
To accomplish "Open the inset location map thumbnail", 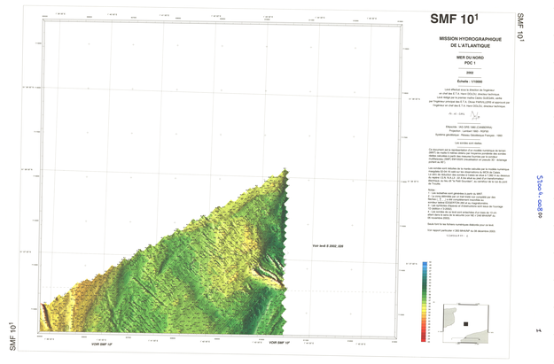I will coord(466,321).
